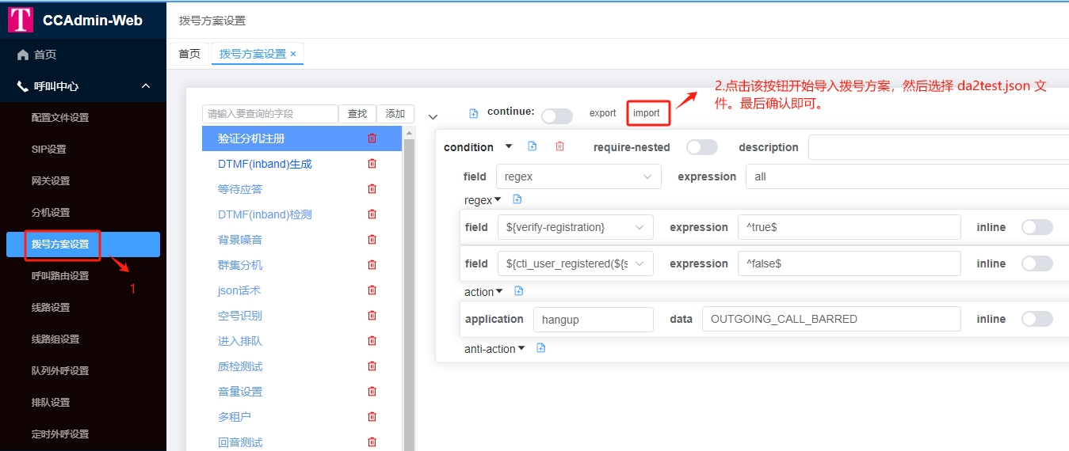Click the 查找 search button
The width and height of the screenshot is (1069, 451).
coord(357,114)
